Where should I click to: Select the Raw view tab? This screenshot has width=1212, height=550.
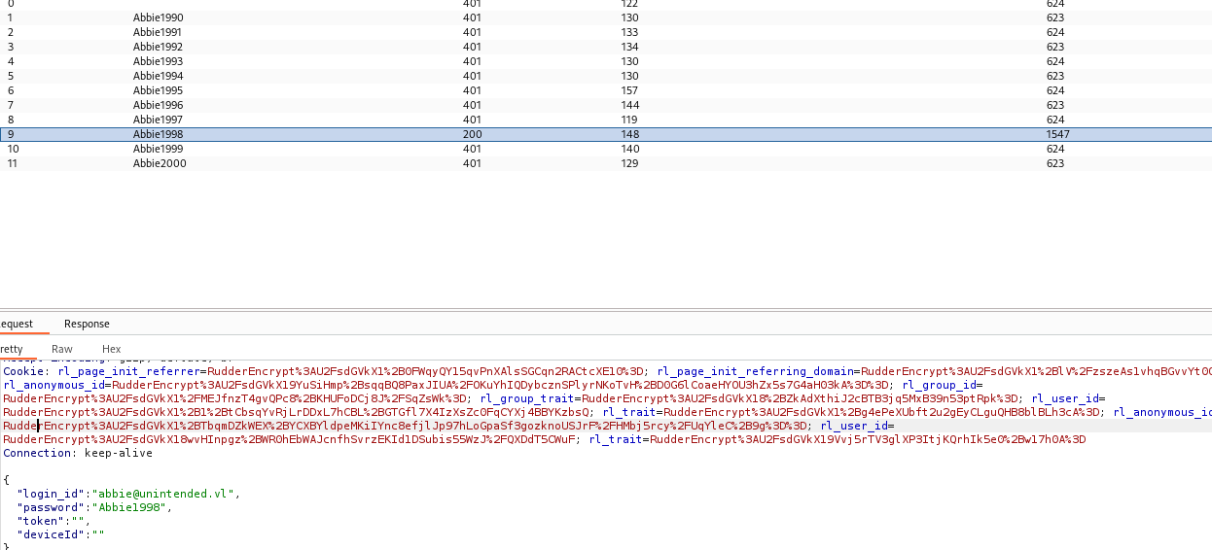tap(62, 349)
